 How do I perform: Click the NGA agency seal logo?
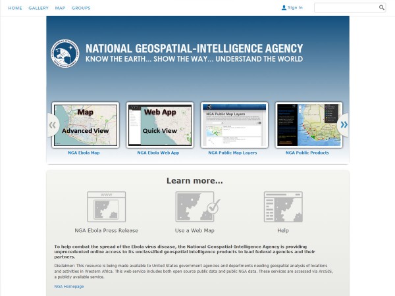[x=65, y=53]
